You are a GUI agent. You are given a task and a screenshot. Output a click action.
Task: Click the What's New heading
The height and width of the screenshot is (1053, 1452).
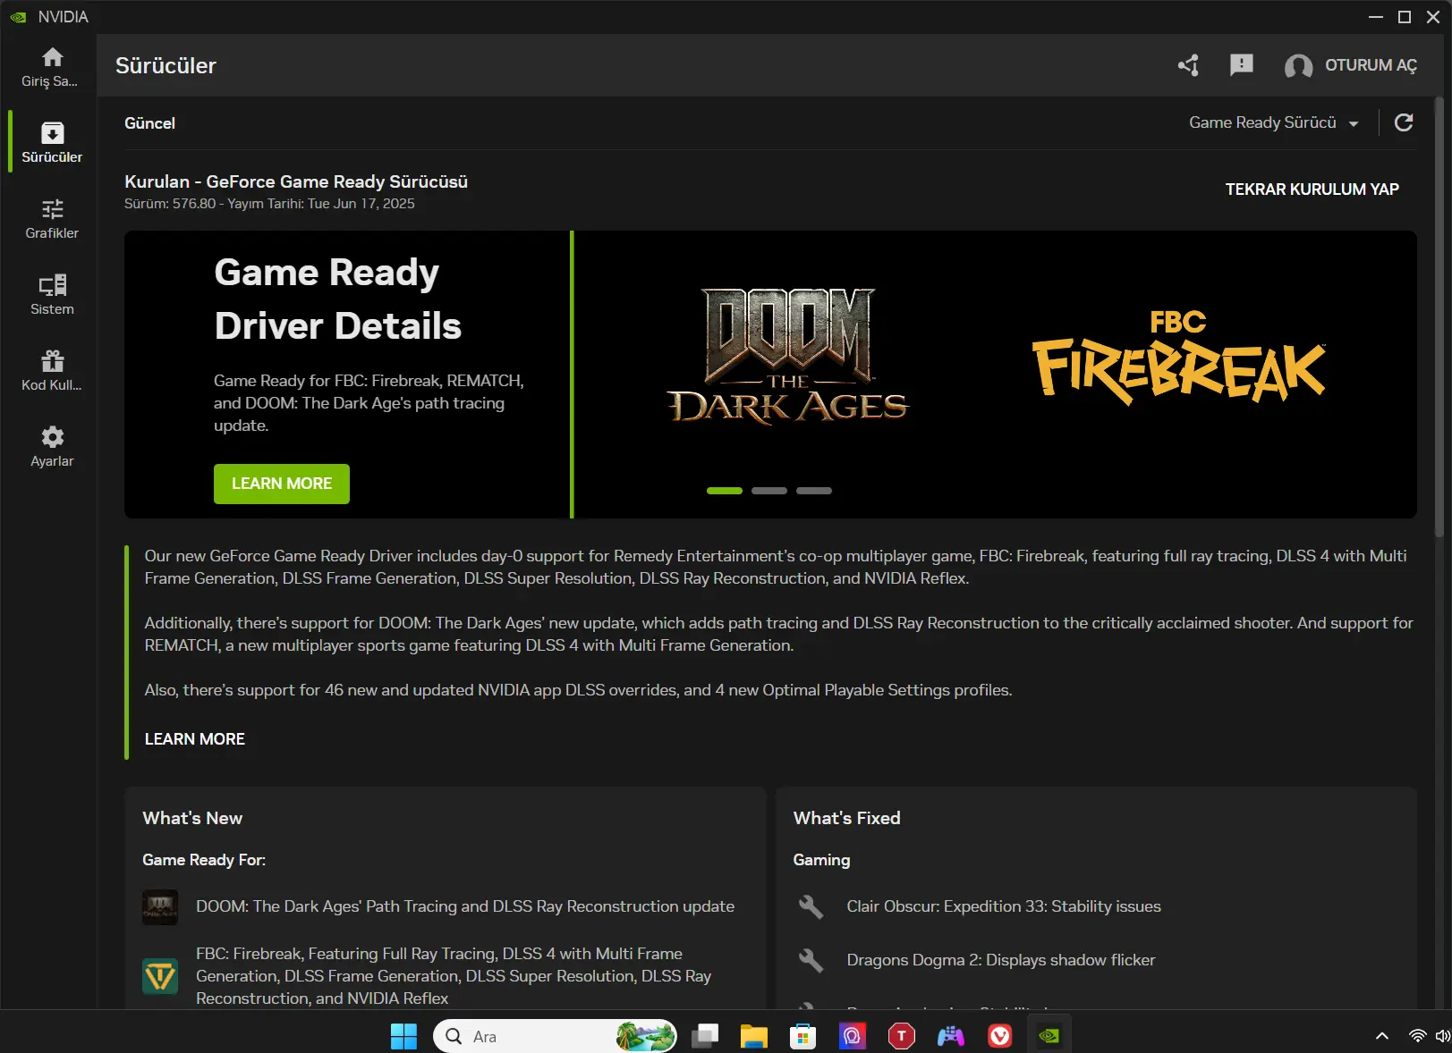[x=192, y=818]
